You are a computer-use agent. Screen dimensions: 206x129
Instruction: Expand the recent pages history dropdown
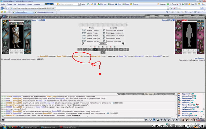[x=8, y=8]
